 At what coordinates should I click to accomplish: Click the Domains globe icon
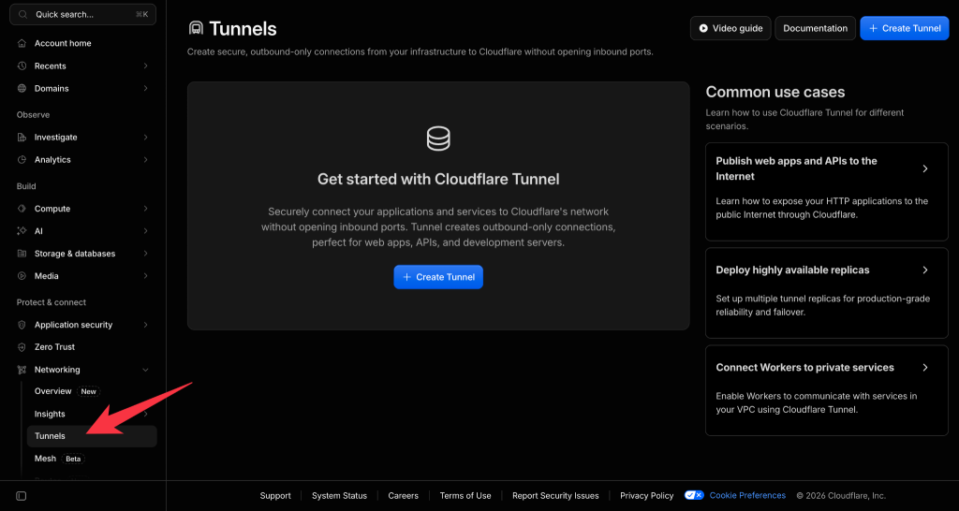point(22,89)
